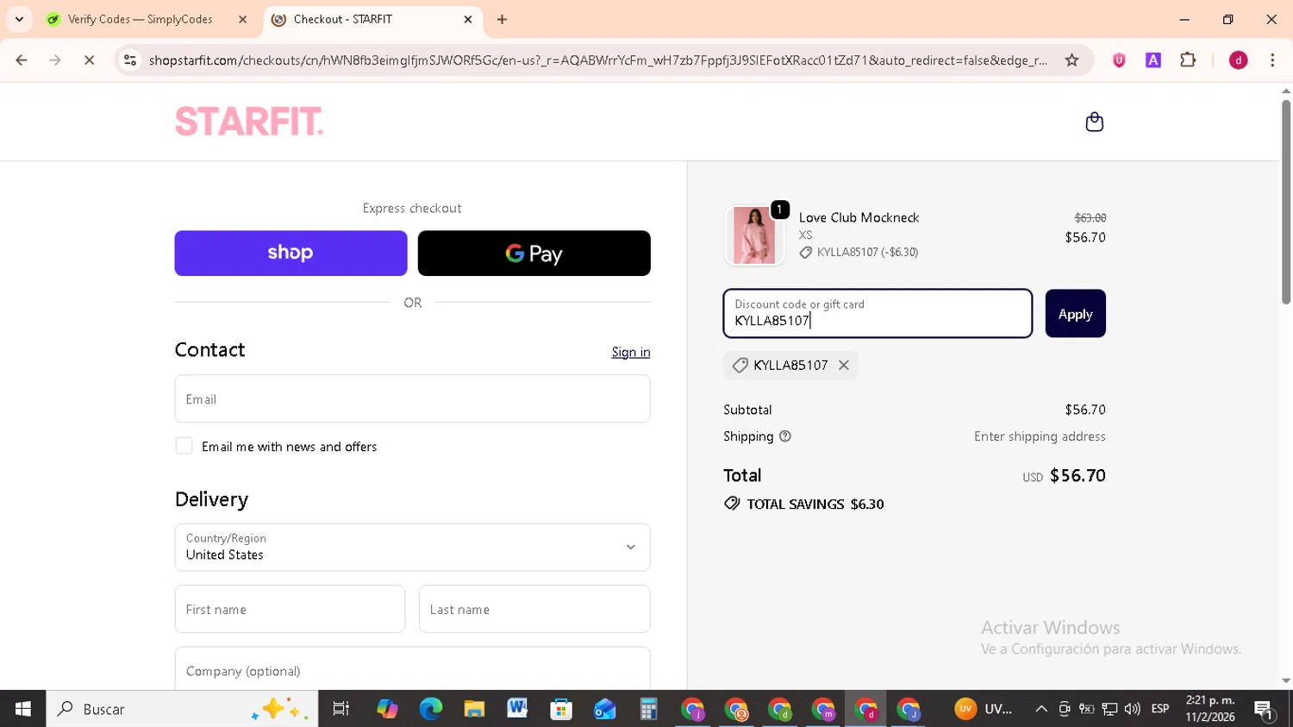Viewport: 1293px width, 727px height.
Task: Open Microsoft Store from the taskbar
Action: [561, 709]
